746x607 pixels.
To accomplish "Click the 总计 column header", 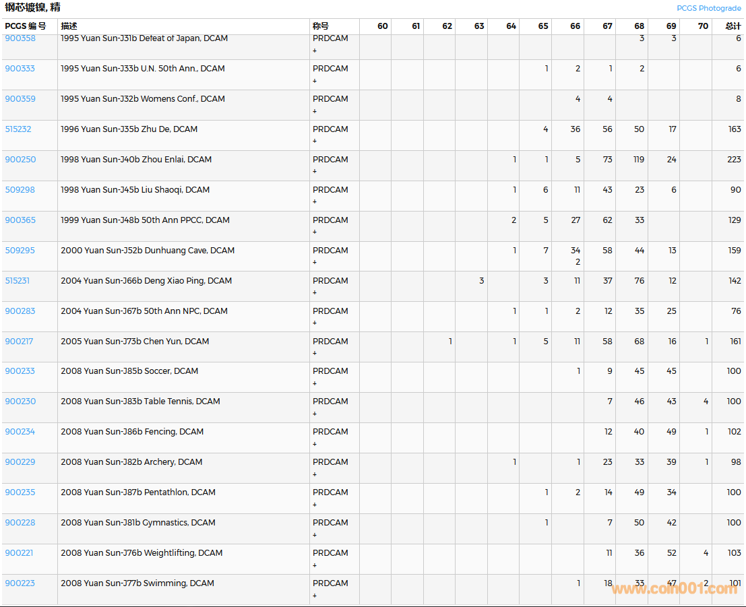I will (733, 26).
